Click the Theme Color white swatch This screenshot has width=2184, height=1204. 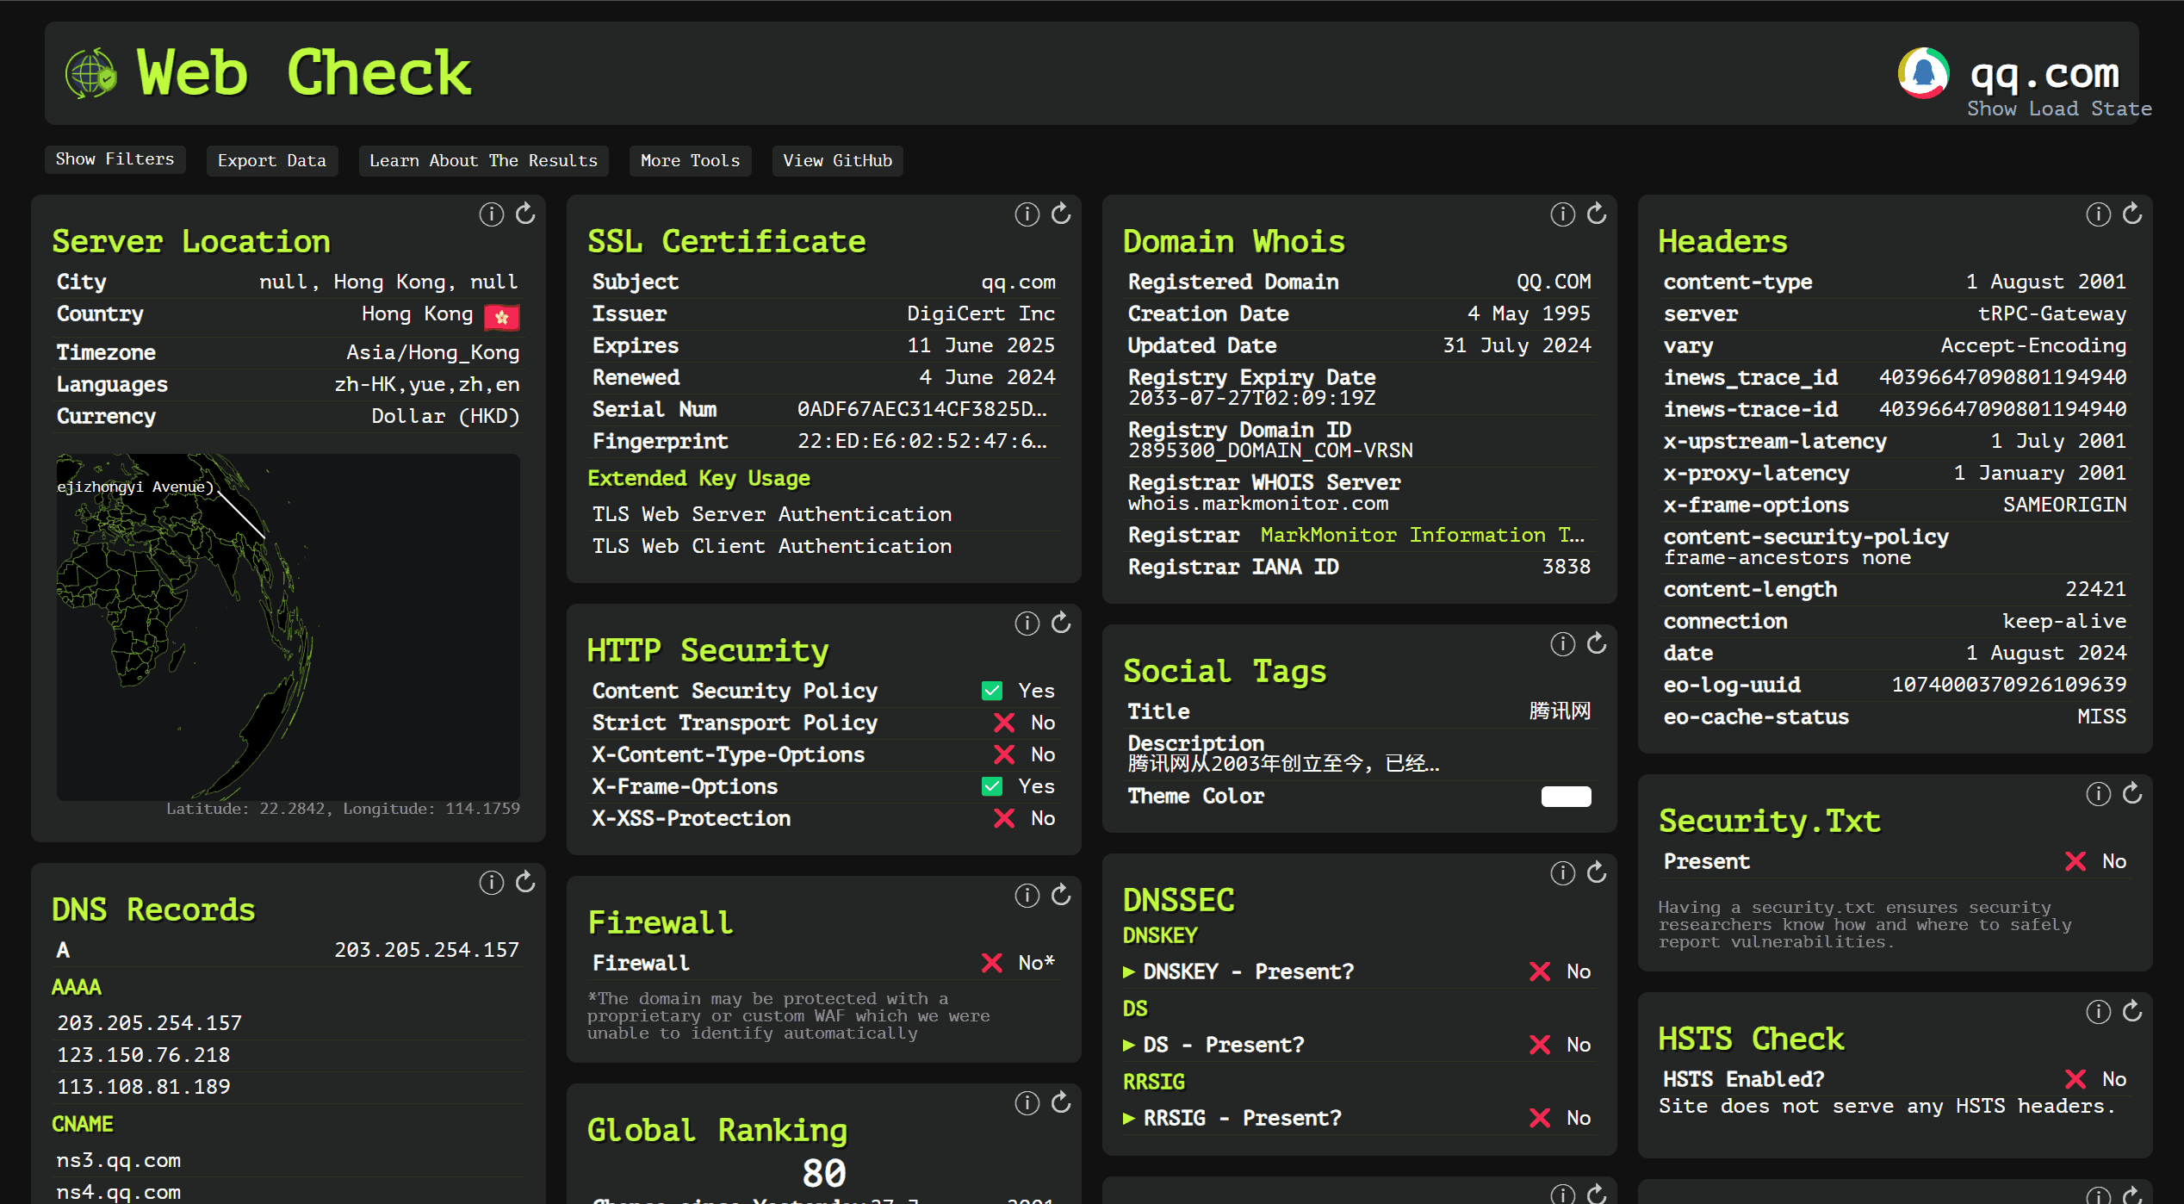(1566, 797)
